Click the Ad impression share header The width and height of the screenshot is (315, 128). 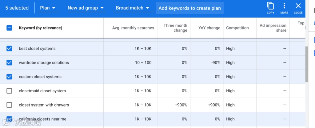tap(273, 28)
